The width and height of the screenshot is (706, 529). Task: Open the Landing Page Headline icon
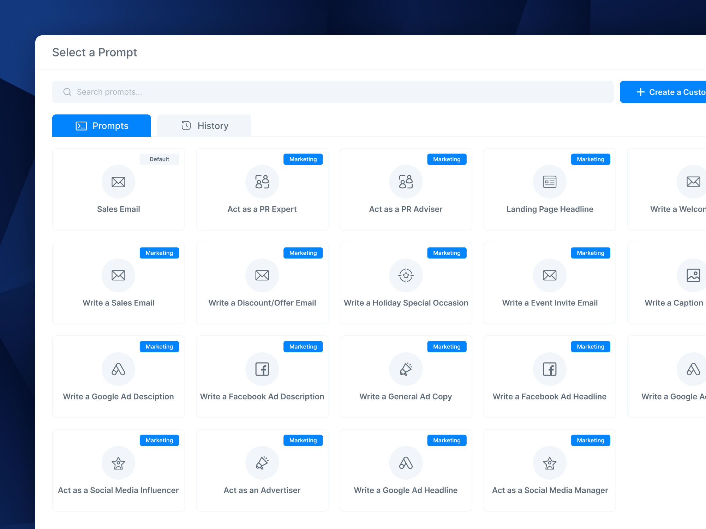[549, 182]
